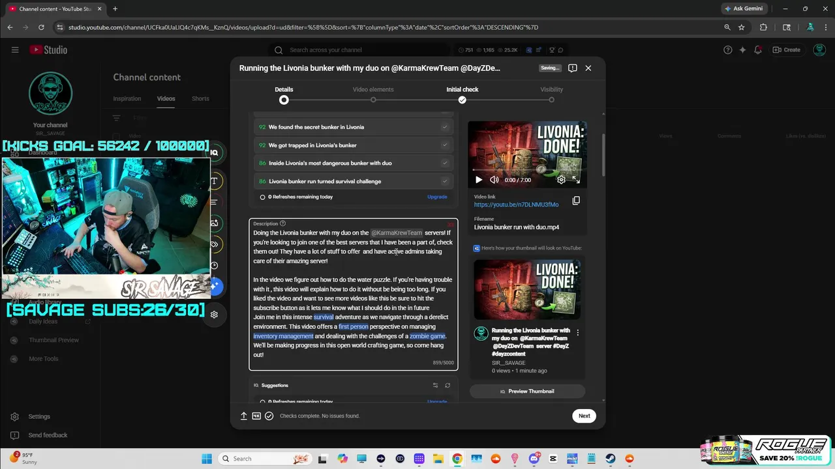The height and width of the screenshot is (469, 835).
Task: Open suggestions filter settings icon
Action: click(435, 385)
